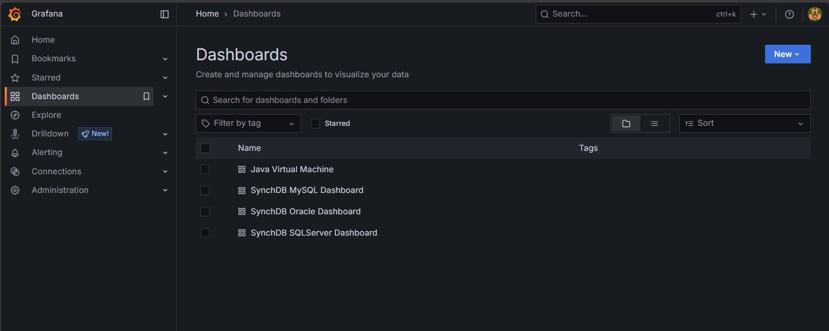The width and height of the screenshot is (829, 331).
Task: Click the bookmark icon beside Dashboards
Action: [x=146, y=96]
